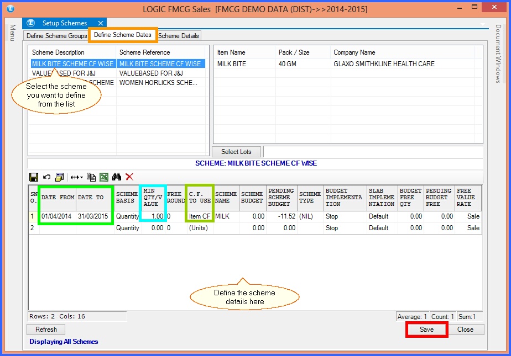This screenshot has height=356, width=511.
Task: Click the 1.00 minimum quantity cell
Action: pos(153,216)
